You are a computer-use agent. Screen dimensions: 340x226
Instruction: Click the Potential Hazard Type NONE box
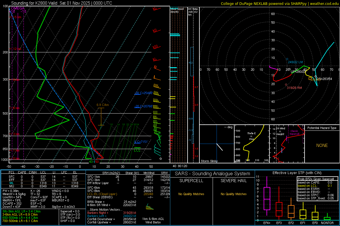[x=322, y=144]
